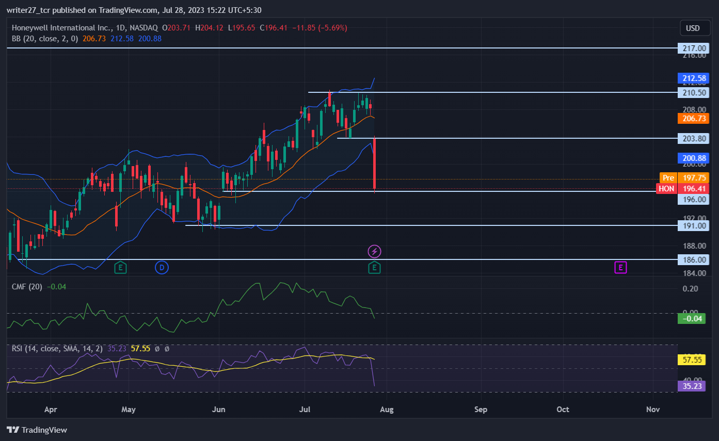Click the green earnings E marker near August

tap(374, 267)
